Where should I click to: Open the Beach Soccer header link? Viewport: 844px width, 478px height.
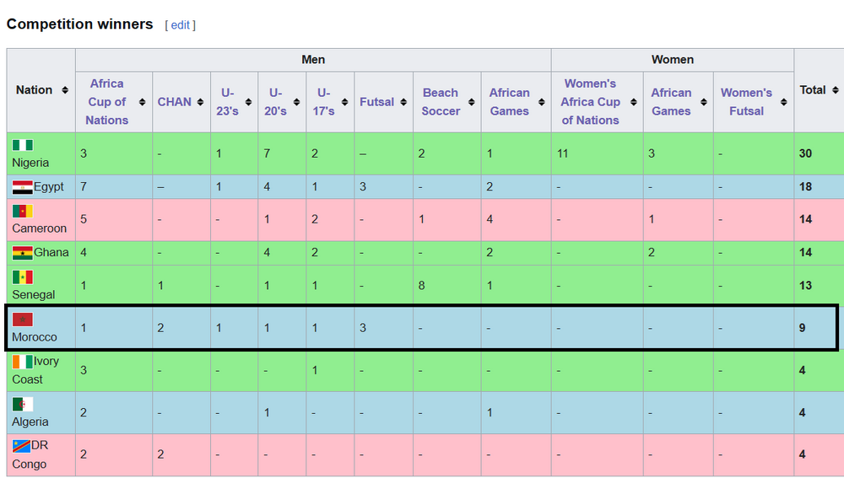(x=441, y=102)
